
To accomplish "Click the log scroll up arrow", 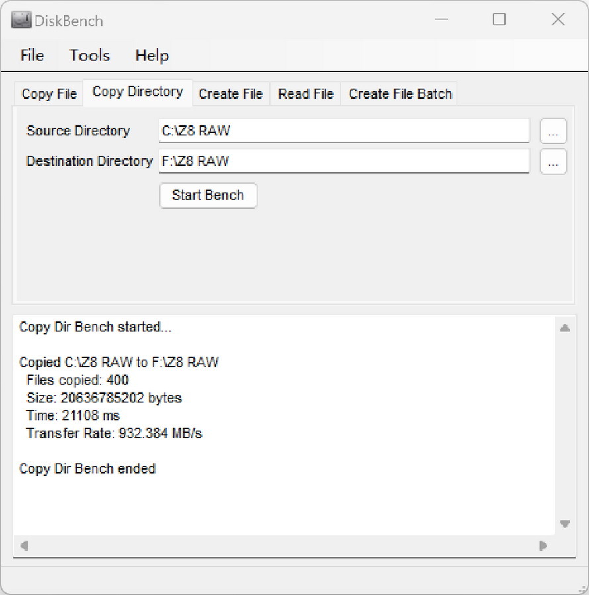I will [x=565, y=328].
